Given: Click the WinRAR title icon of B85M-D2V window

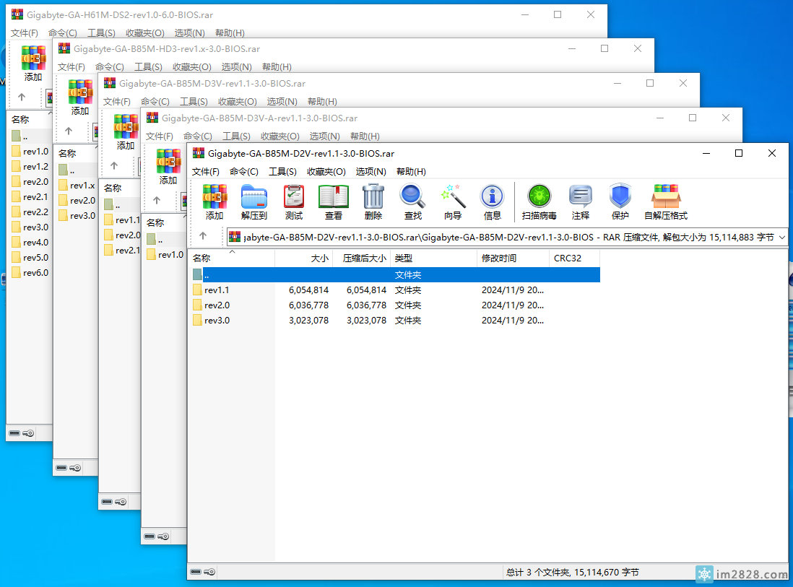Looking at the screenshot, I should coord(199,153).
